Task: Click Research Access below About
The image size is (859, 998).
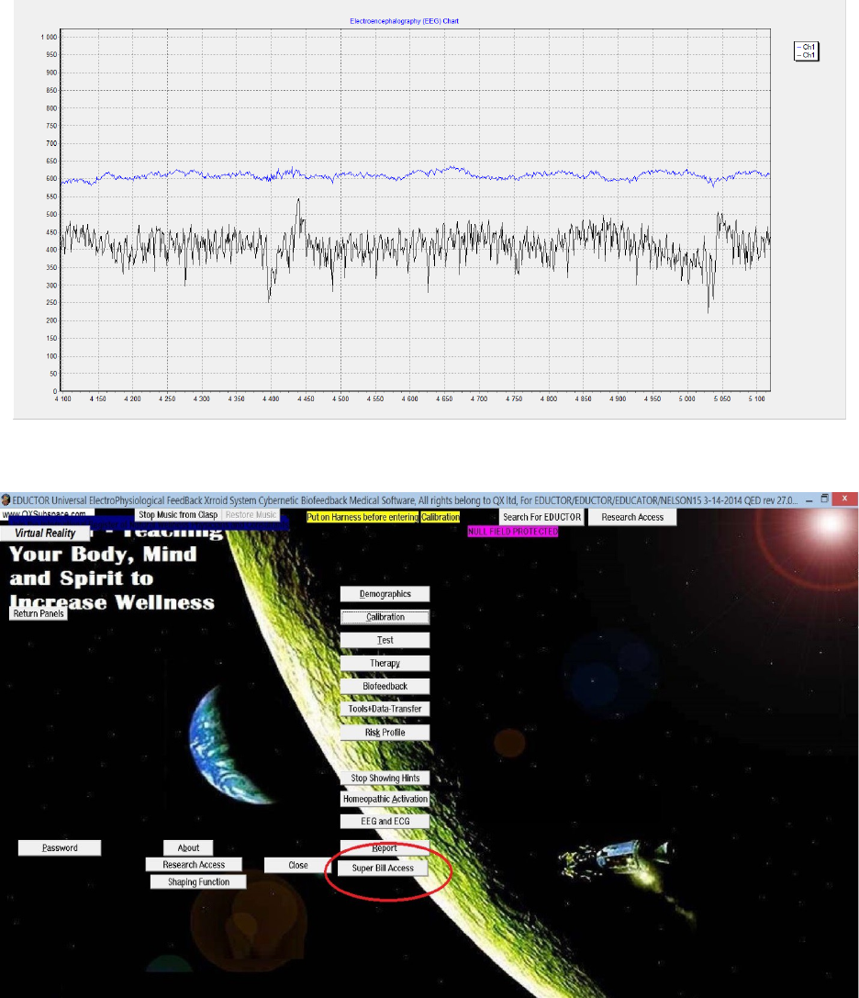Action: 194,864
